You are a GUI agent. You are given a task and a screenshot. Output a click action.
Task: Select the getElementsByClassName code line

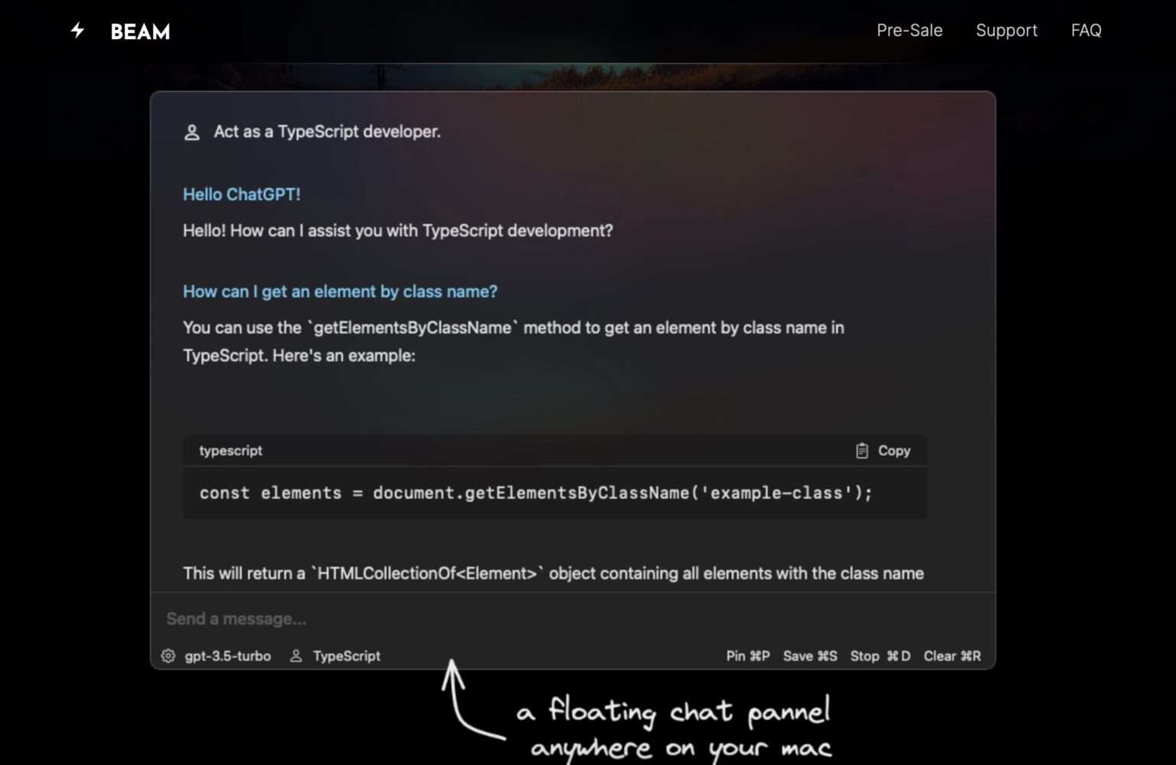tap(536, 493)
